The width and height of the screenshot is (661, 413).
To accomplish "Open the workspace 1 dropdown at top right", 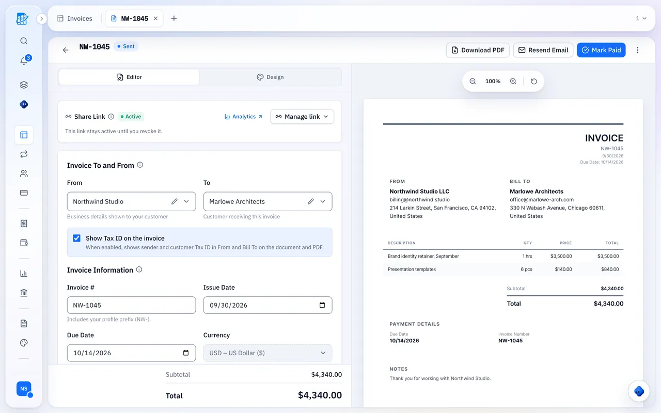I will (x=641, y=19).
